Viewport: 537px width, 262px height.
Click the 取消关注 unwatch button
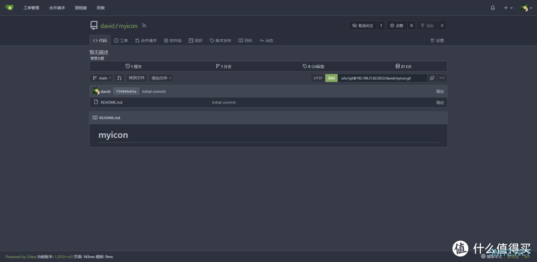pyautogui.click(x=363, y=26)
